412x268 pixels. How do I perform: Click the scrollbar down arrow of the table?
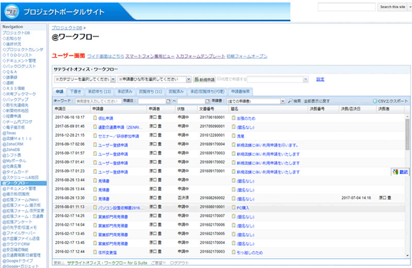pos(407,256)
